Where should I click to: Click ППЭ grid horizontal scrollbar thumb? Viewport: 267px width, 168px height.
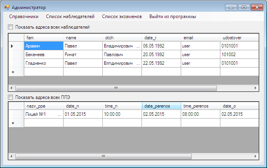click(x=104, y=156)
